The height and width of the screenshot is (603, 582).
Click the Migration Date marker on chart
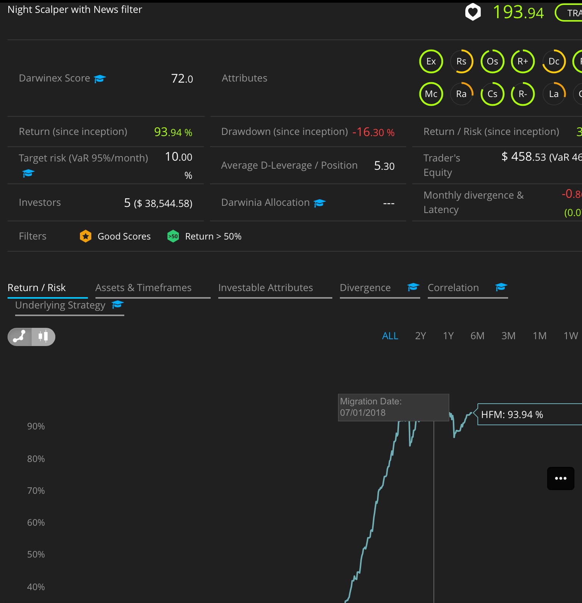click(394, 407)
